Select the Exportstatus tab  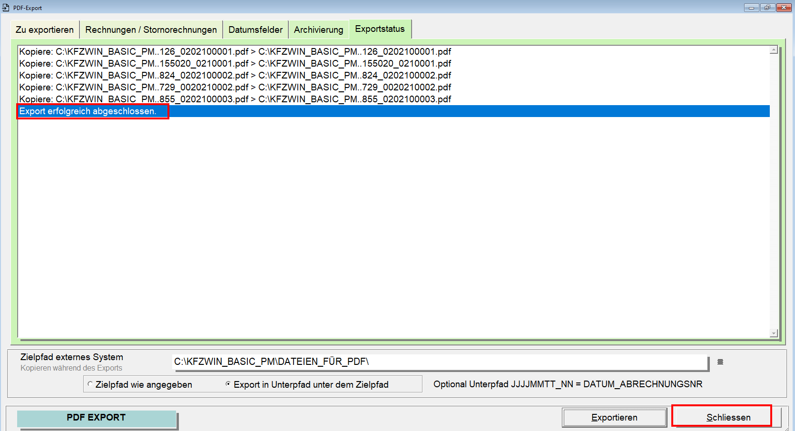380,29
